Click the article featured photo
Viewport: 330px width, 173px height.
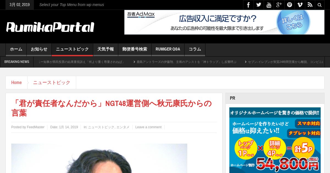coord(99,158)
